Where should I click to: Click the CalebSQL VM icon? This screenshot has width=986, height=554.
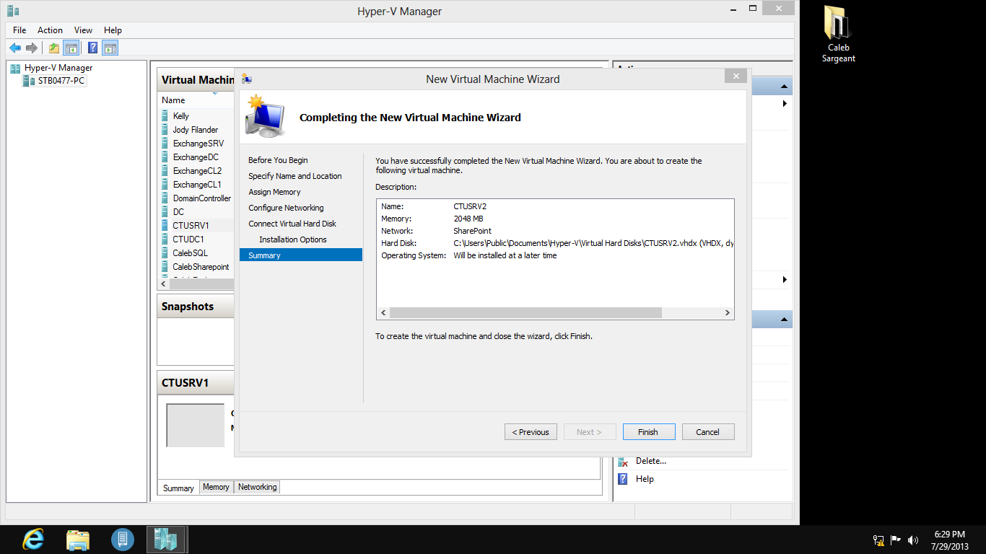(165, 253)
